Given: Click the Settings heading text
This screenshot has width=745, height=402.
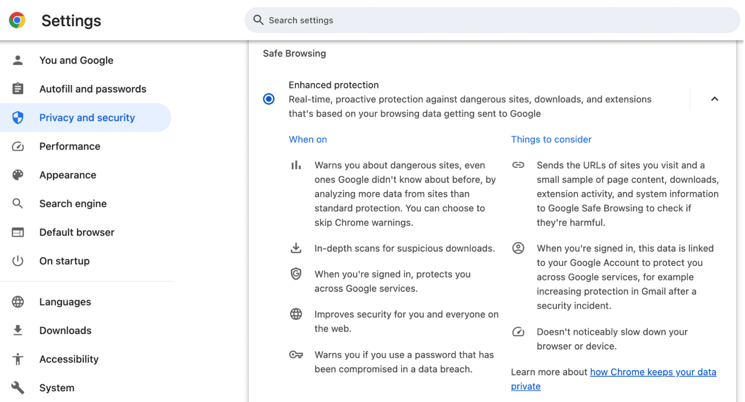Looking at the screenshot, I should (71, 20).
